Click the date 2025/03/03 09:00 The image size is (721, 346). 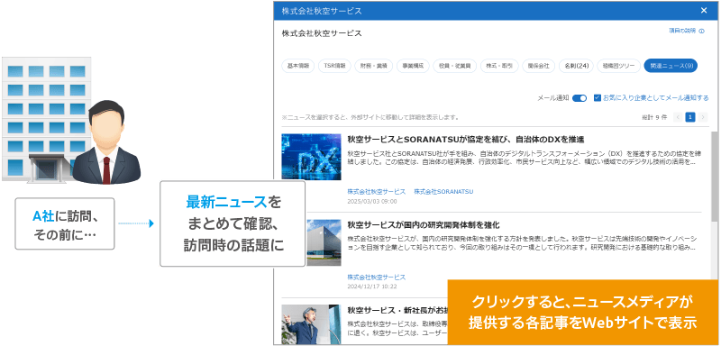pyautogui.click(x=372, y=201)
